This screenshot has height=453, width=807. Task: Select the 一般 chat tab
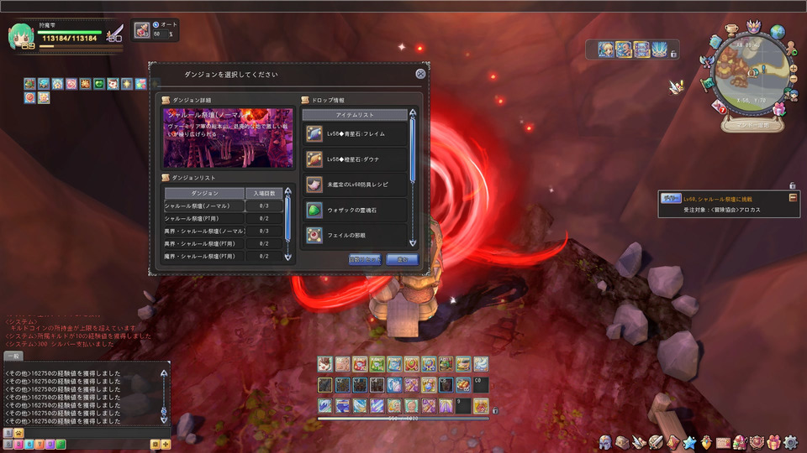pos(13,356)
